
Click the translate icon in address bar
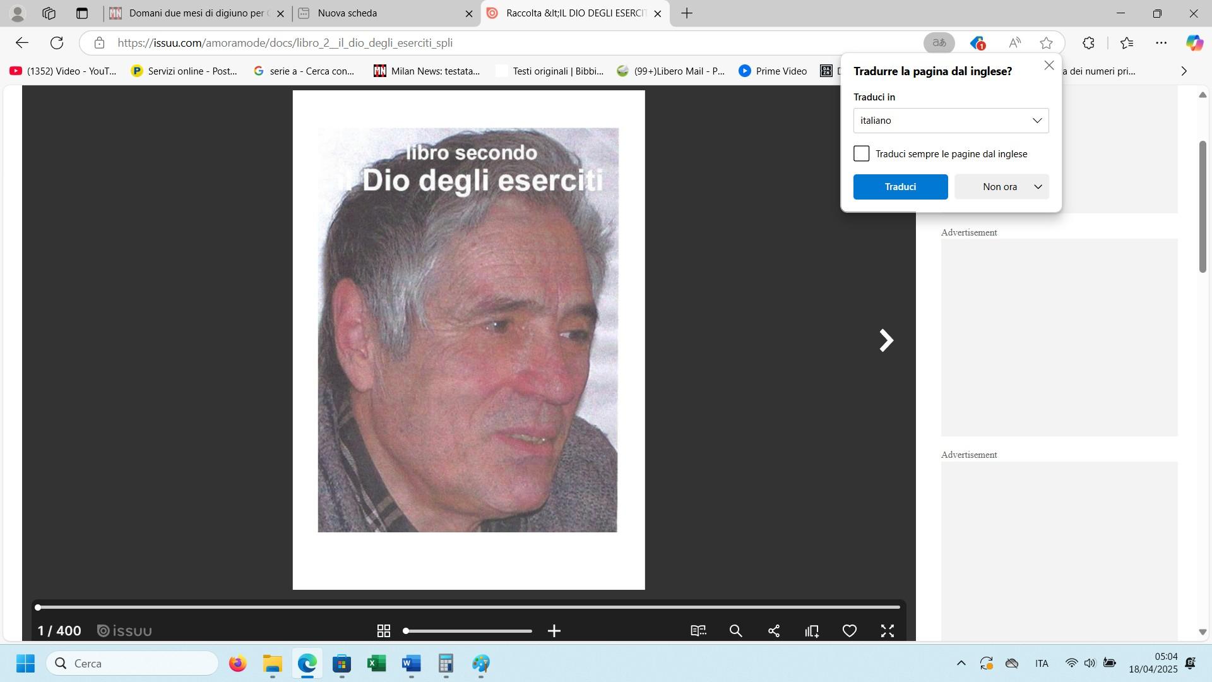(x=939, y=43)
